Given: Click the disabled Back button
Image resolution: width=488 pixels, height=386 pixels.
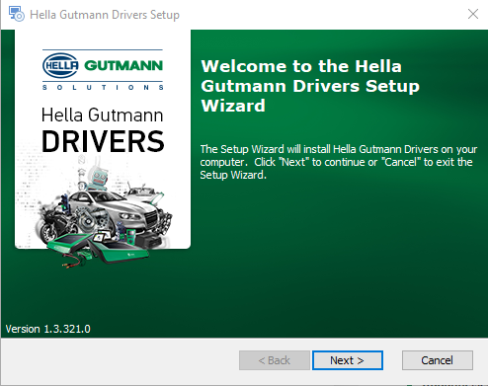Looking at the screenshot, I should 275,360.
